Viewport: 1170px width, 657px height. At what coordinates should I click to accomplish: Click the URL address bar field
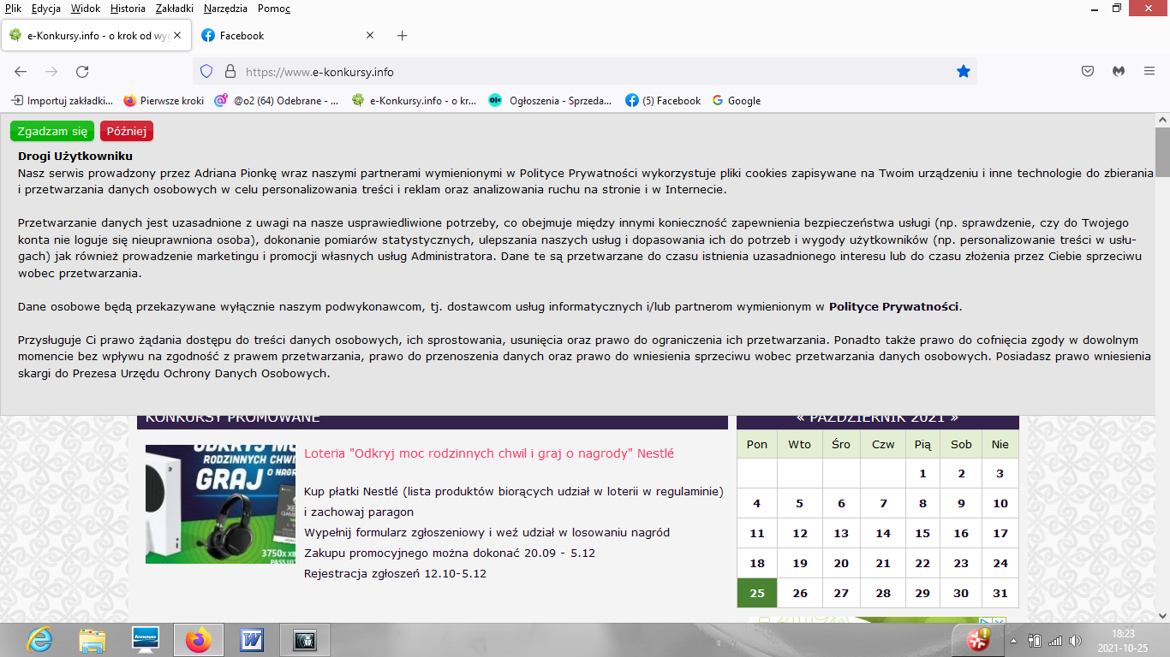(x=582, y=72)
